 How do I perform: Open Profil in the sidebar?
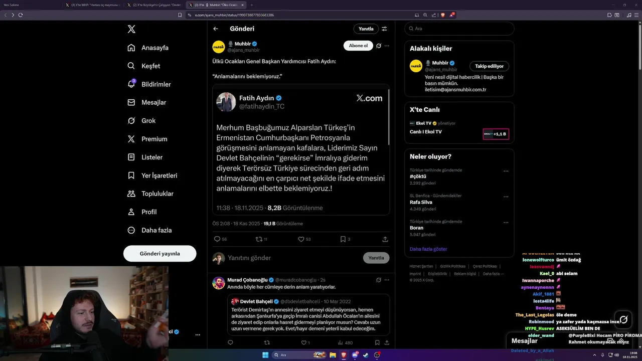tap(142, 212)
